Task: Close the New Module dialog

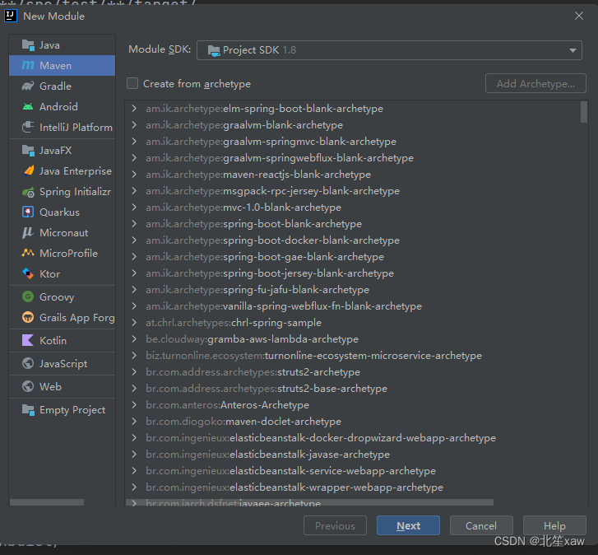Action: [579, 16]
